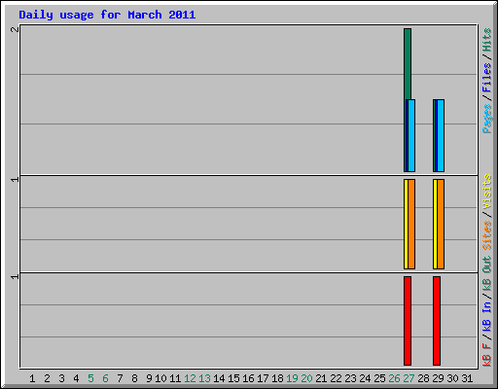Click green weekend day 6 label
This screenshot has width=498, height=389.
pos(105,378)
